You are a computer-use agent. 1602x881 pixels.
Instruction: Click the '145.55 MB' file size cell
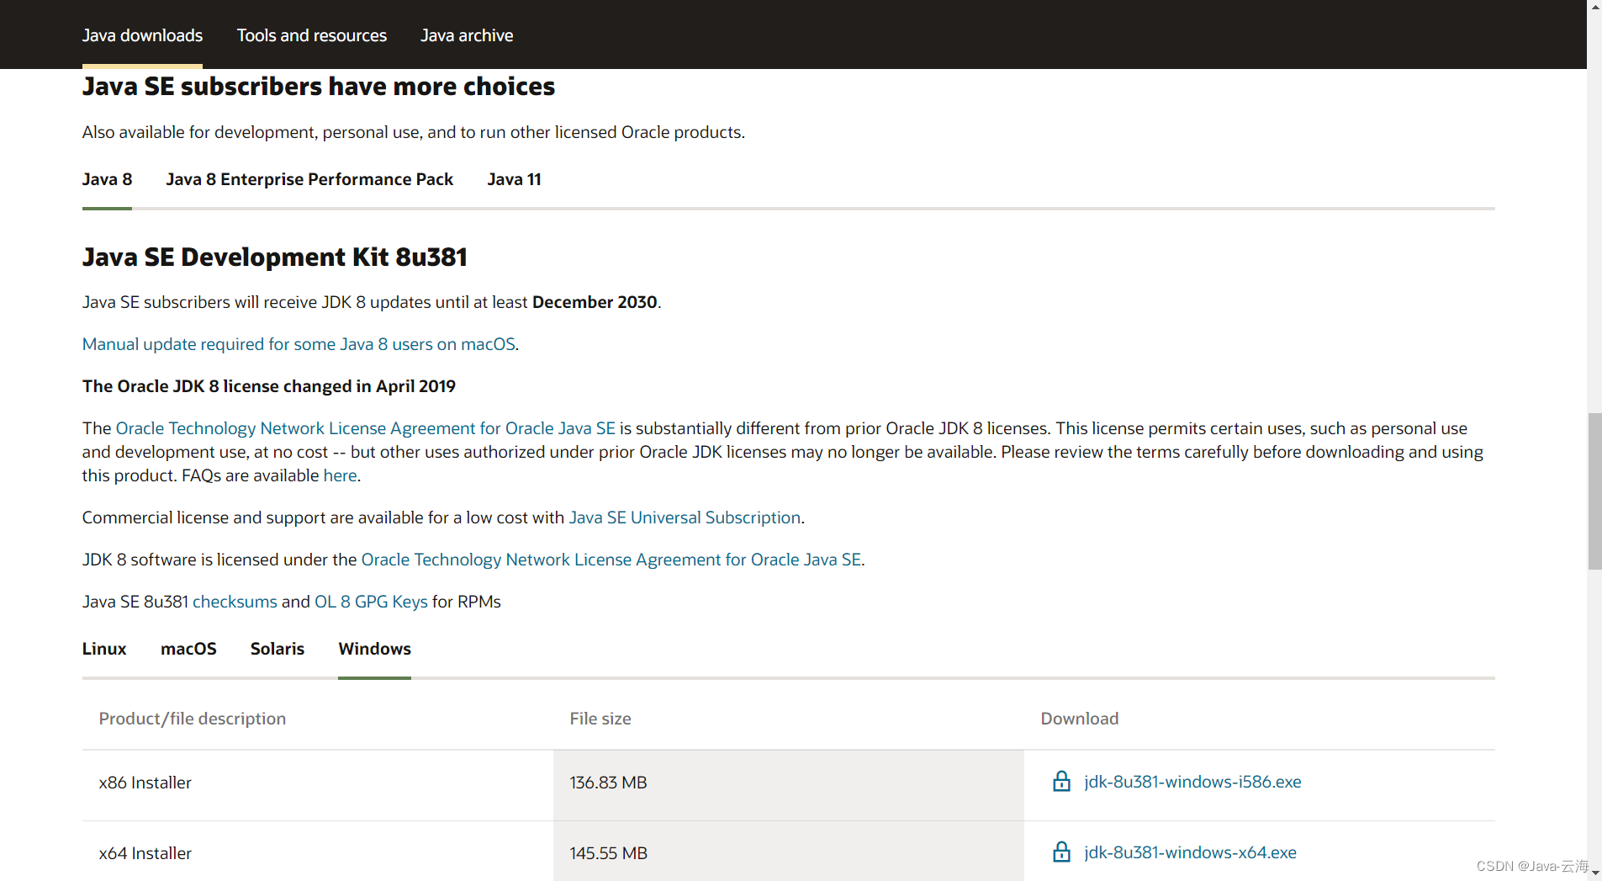789,852
